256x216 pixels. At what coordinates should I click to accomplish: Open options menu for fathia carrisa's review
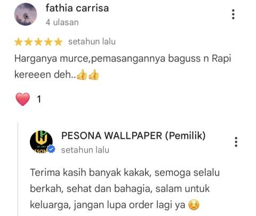[233, 14]
